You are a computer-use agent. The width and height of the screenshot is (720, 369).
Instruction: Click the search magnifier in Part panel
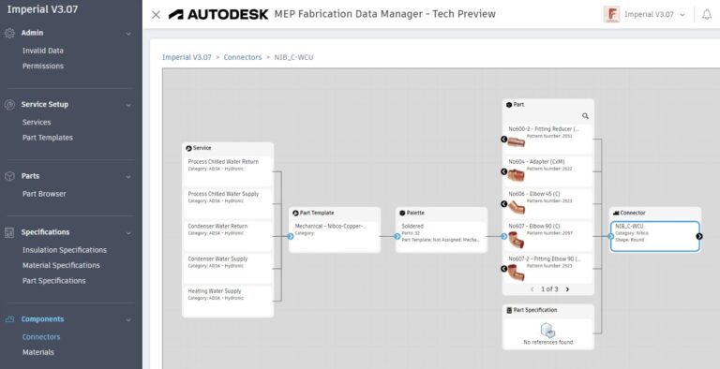click(x=585, y=116)
